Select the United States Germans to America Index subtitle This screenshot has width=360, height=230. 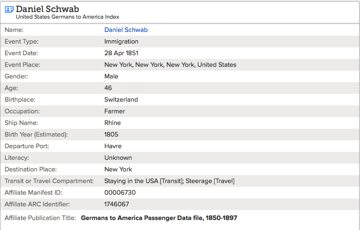pos(67,17)
